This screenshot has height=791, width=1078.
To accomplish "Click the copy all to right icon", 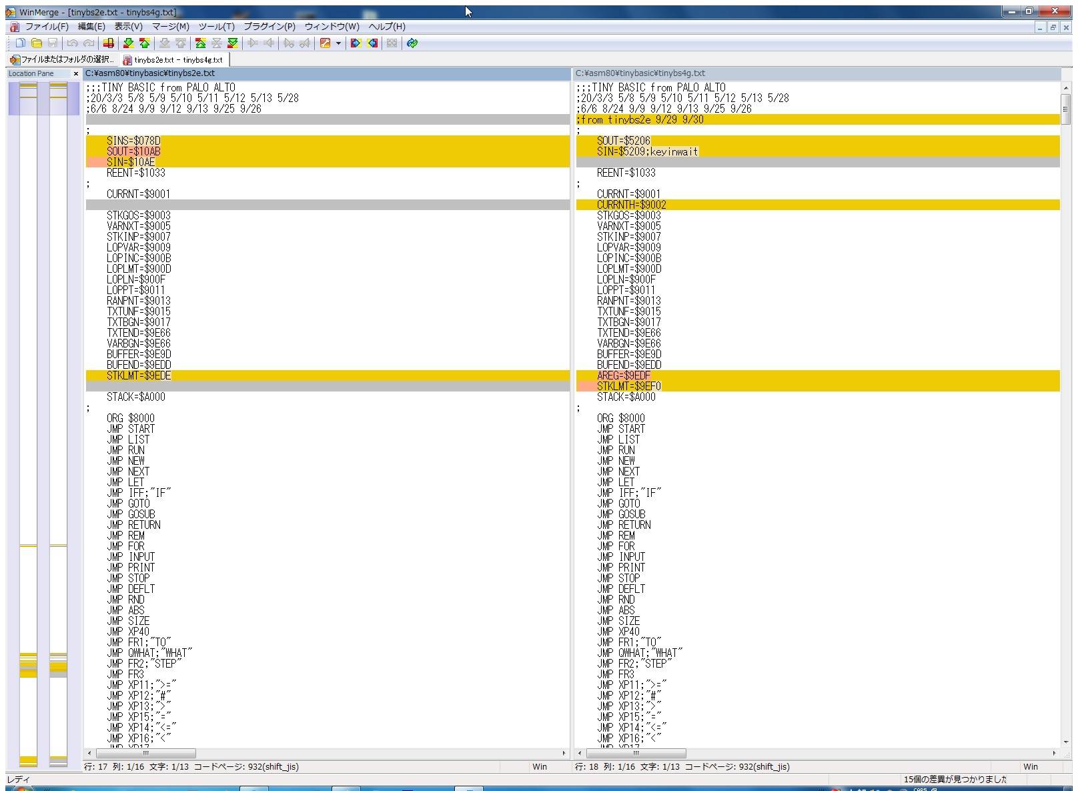I will 356,43.
